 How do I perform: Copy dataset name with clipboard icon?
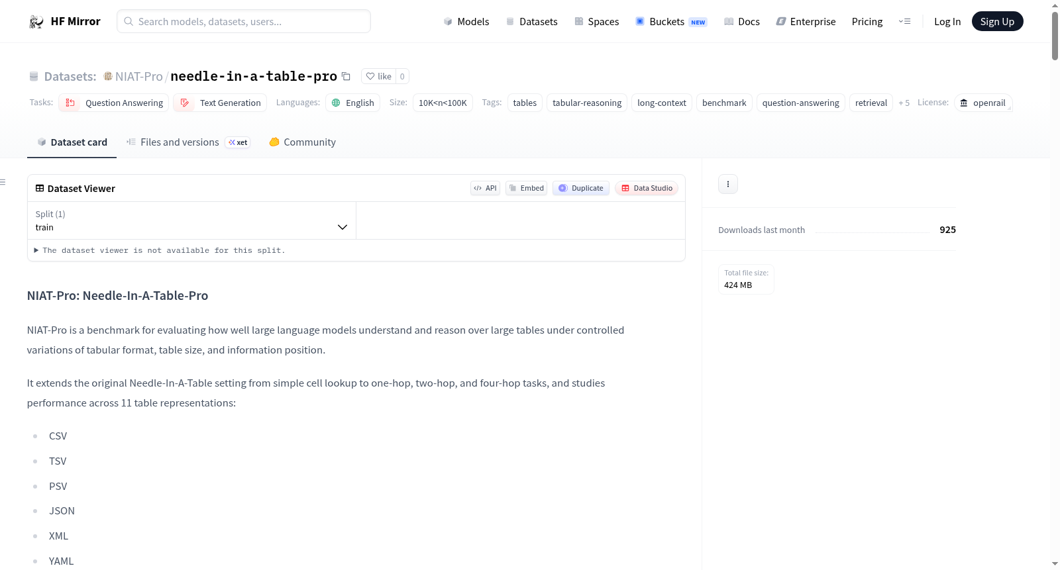(x=346, y=76)
